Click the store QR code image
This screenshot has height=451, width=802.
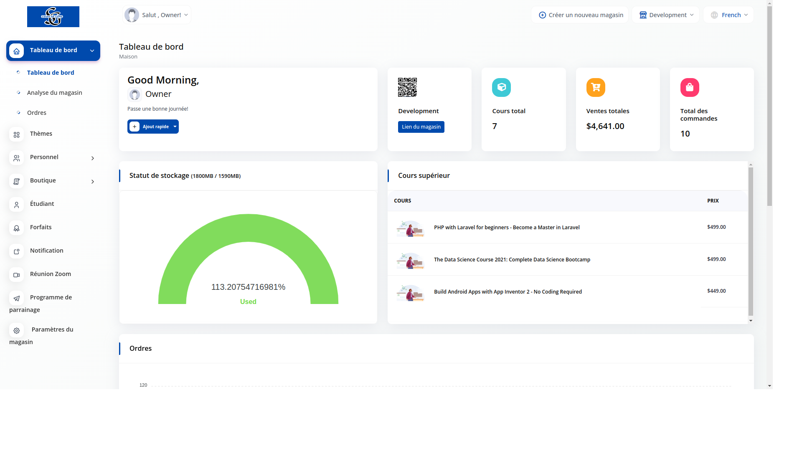tap(407, 87)
